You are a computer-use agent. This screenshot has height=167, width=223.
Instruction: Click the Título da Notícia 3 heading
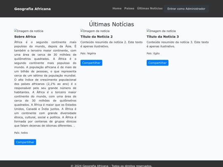point(163,37)
